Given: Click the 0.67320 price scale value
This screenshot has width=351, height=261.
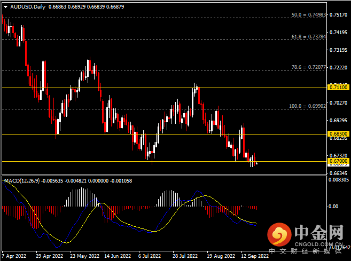Looking at the screenshot, I should point(339,155).
